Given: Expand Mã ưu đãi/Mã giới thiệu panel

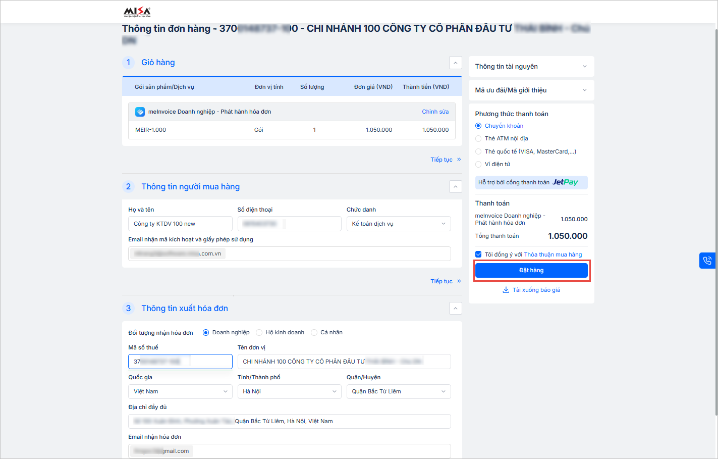Looking at the screenshot, I should point(531,90).
